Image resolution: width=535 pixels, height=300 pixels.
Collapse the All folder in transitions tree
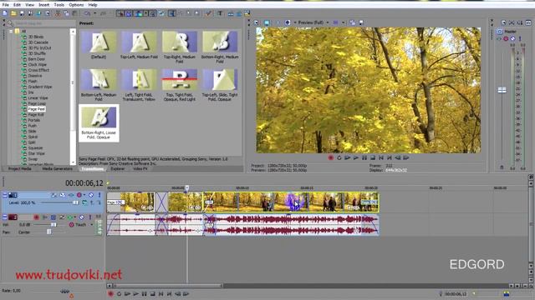11,31
